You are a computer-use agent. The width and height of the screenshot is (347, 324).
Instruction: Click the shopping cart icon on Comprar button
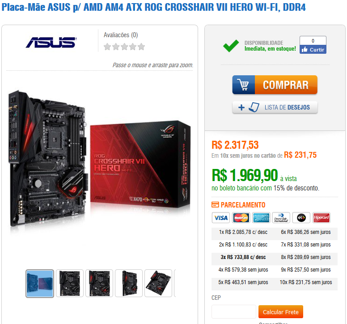(244, 85)
